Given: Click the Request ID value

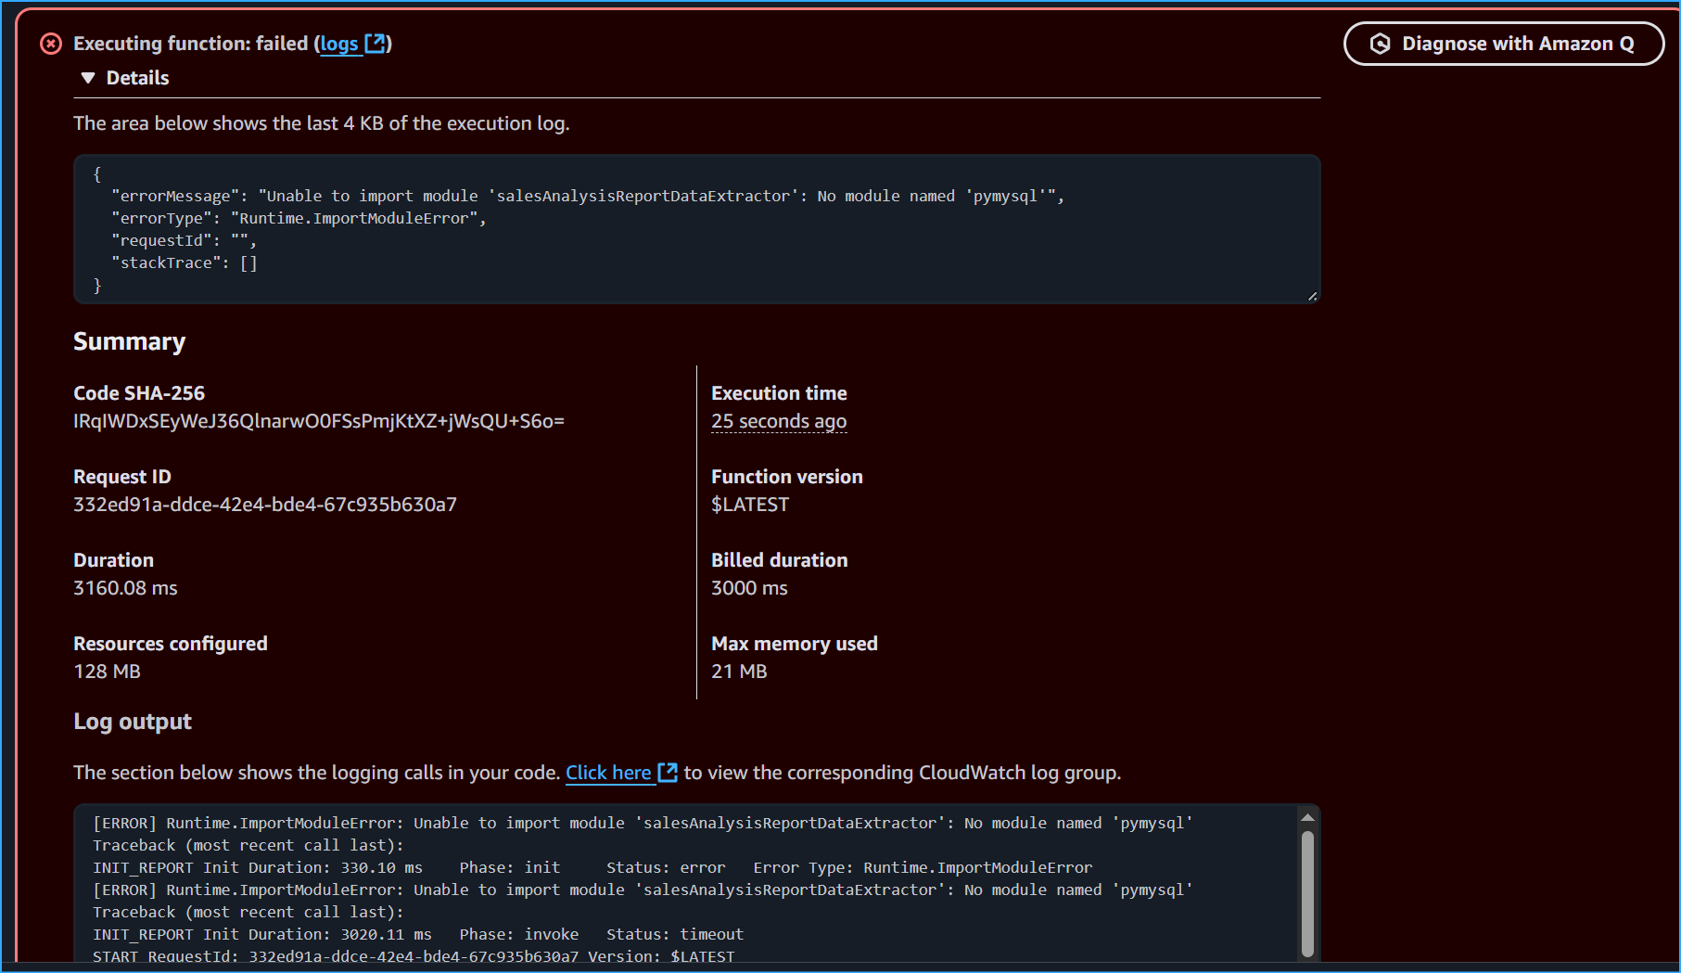Looking at the screenshot, I should tap(264, 504).
